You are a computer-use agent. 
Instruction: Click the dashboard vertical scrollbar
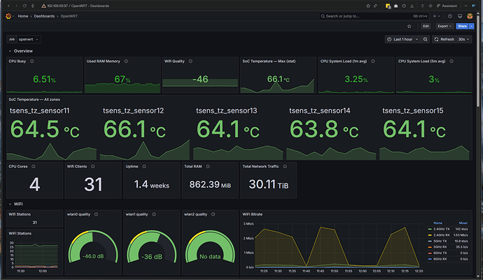[478, 62]
